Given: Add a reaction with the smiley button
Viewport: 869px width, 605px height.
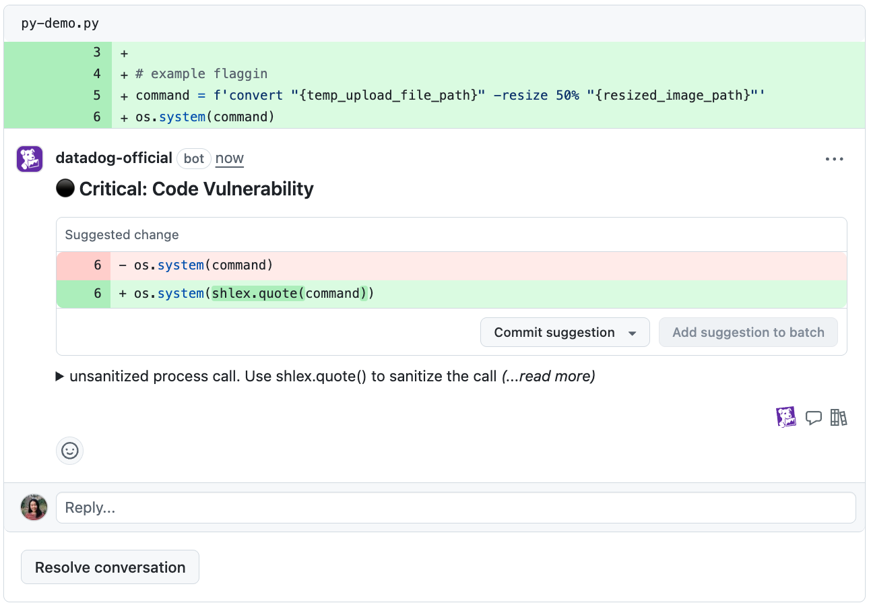Looking at the screenshot, I should pos(70,451).
